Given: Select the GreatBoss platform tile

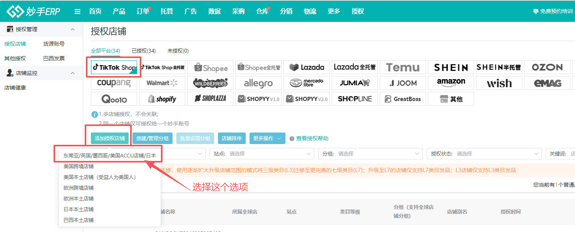Looking at the screenshot, I should click(x=403, y=99).
